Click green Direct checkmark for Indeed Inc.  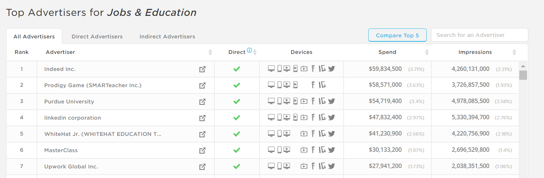click(x=237, y=69)
